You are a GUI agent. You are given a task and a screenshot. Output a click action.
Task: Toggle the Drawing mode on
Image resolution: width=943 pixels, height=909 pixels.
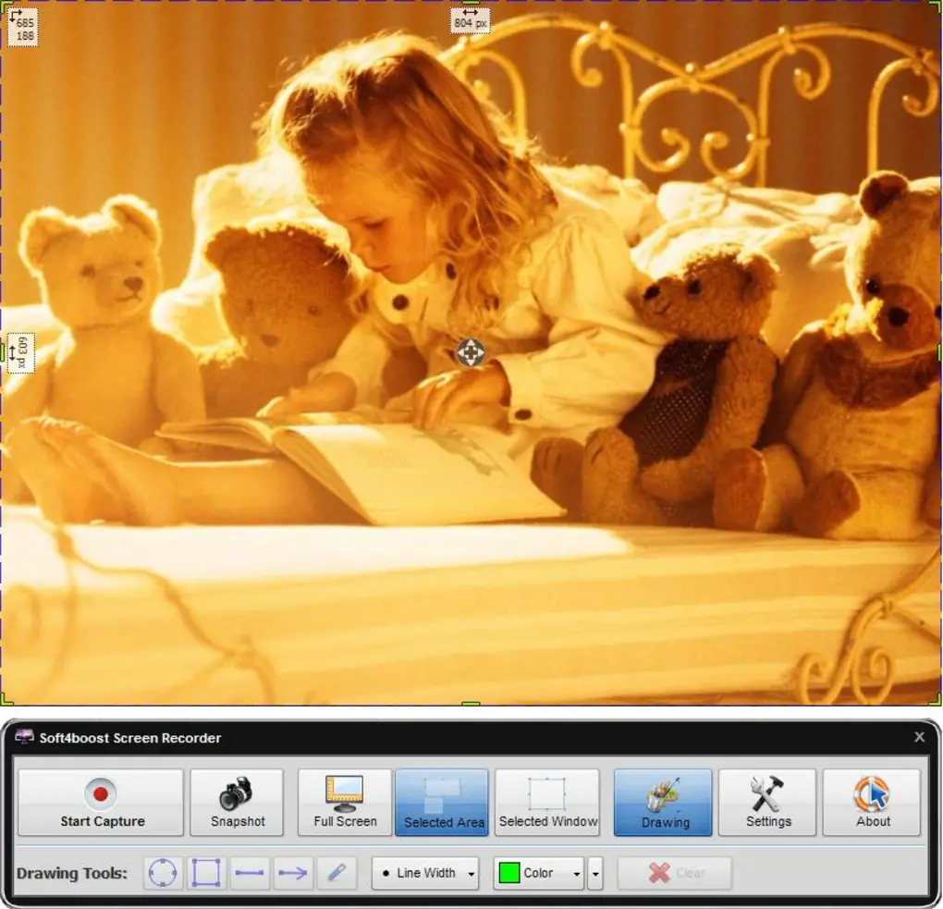point(662,802)
